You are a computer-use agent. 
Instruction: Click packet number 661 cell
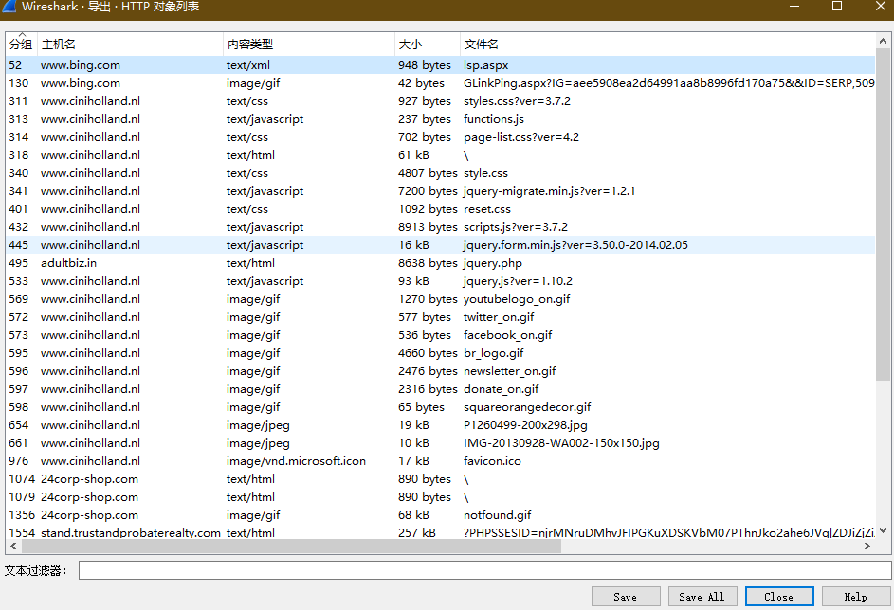(x=19, y=443)
